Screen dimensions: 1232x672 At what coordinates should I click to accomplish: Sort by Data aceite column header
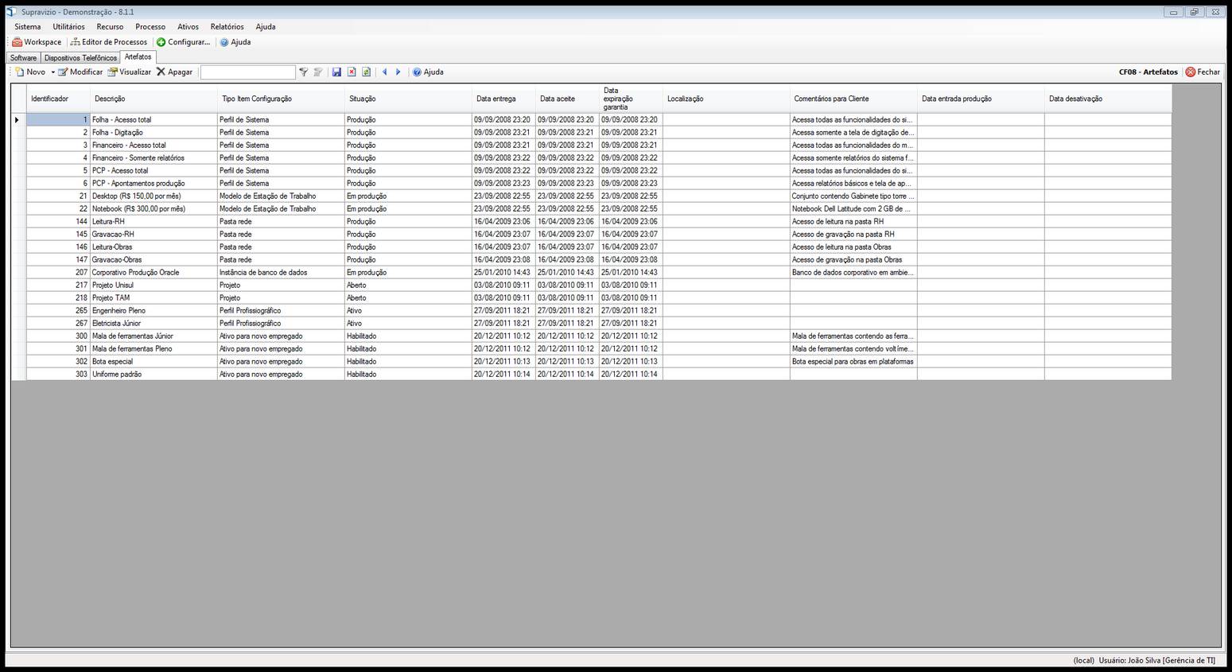click(567, 99)
